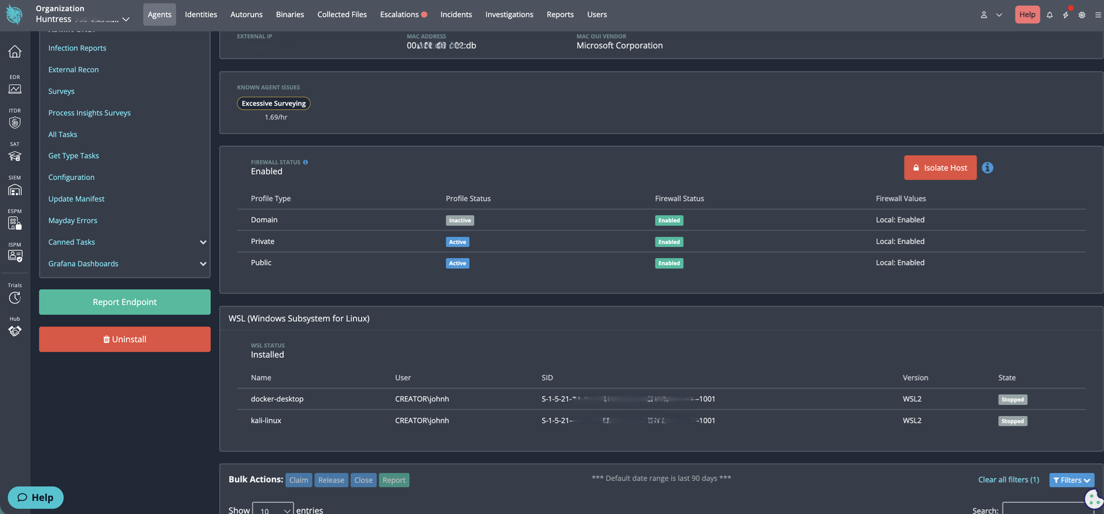Click the Uninstall button
The height and width of the screenshot is (514, 1104).
(125, 339)
